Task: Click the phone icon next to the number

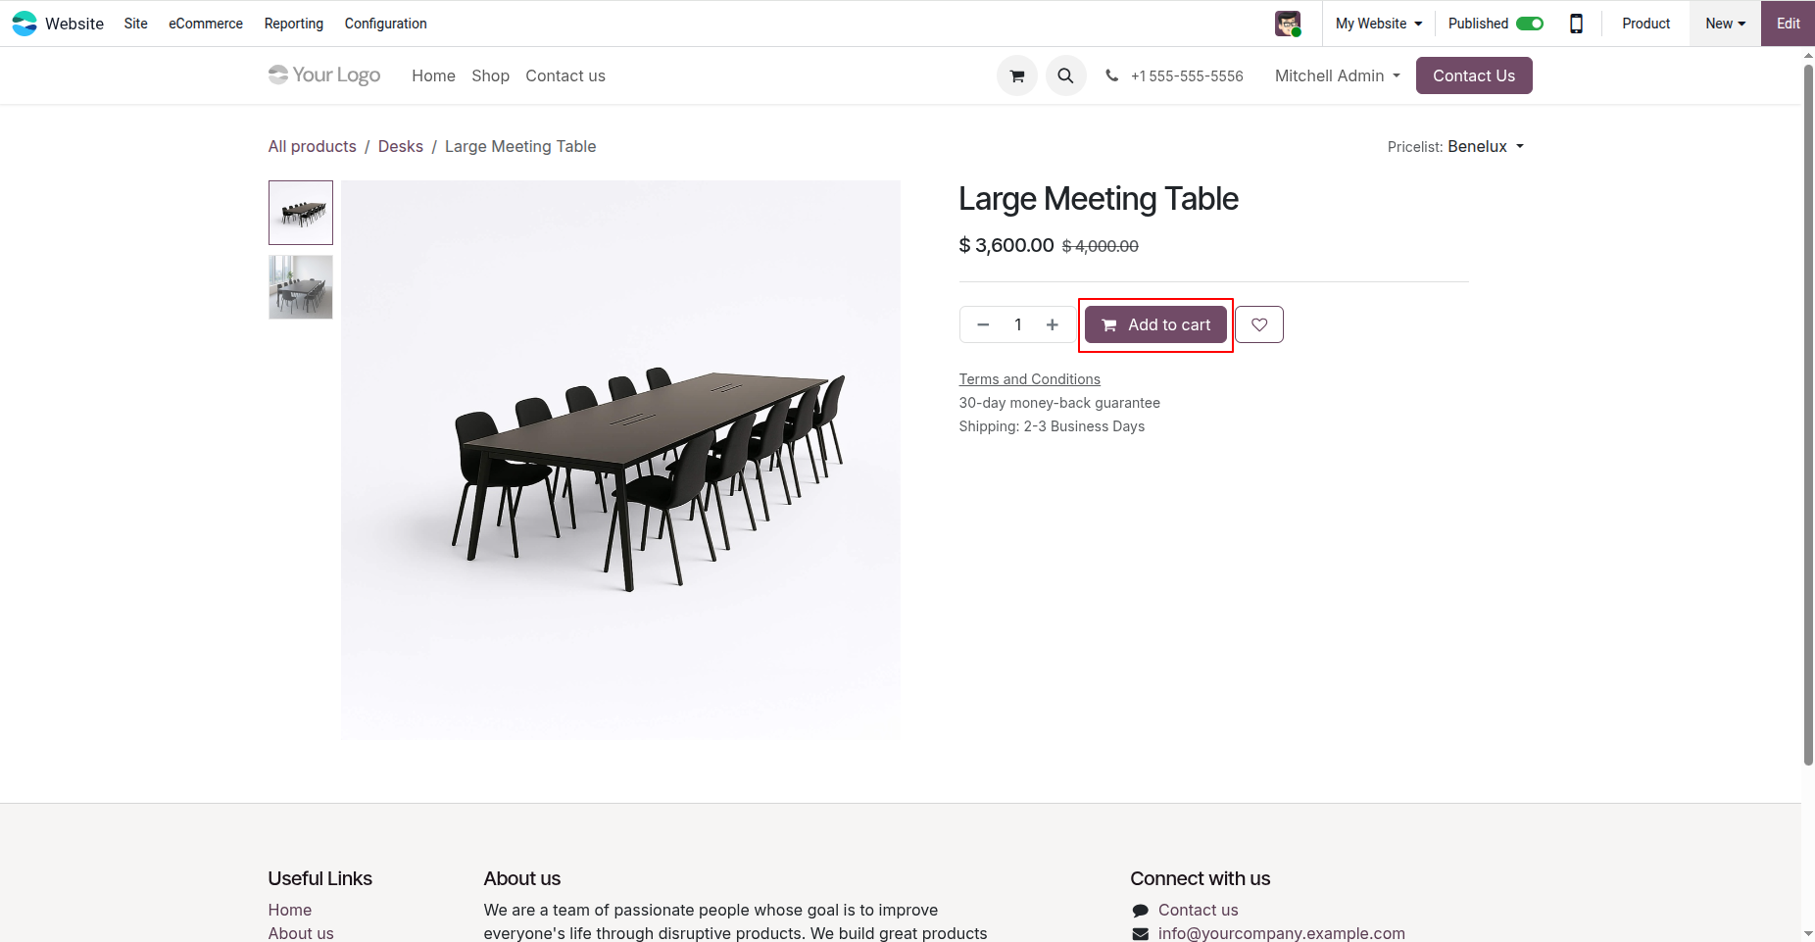Action: (x=1110, y=75)
